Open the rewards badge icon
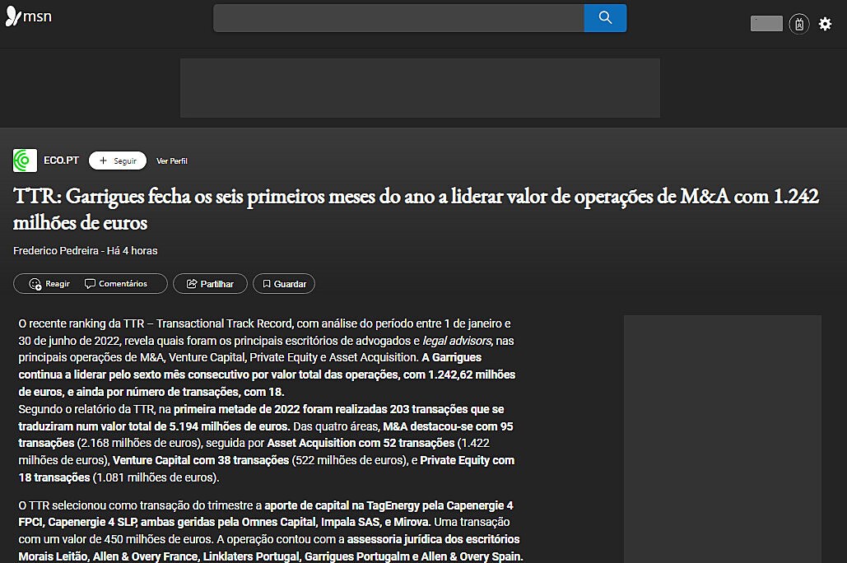The width and height of the screenshot is (847, 563). (799, 24)
